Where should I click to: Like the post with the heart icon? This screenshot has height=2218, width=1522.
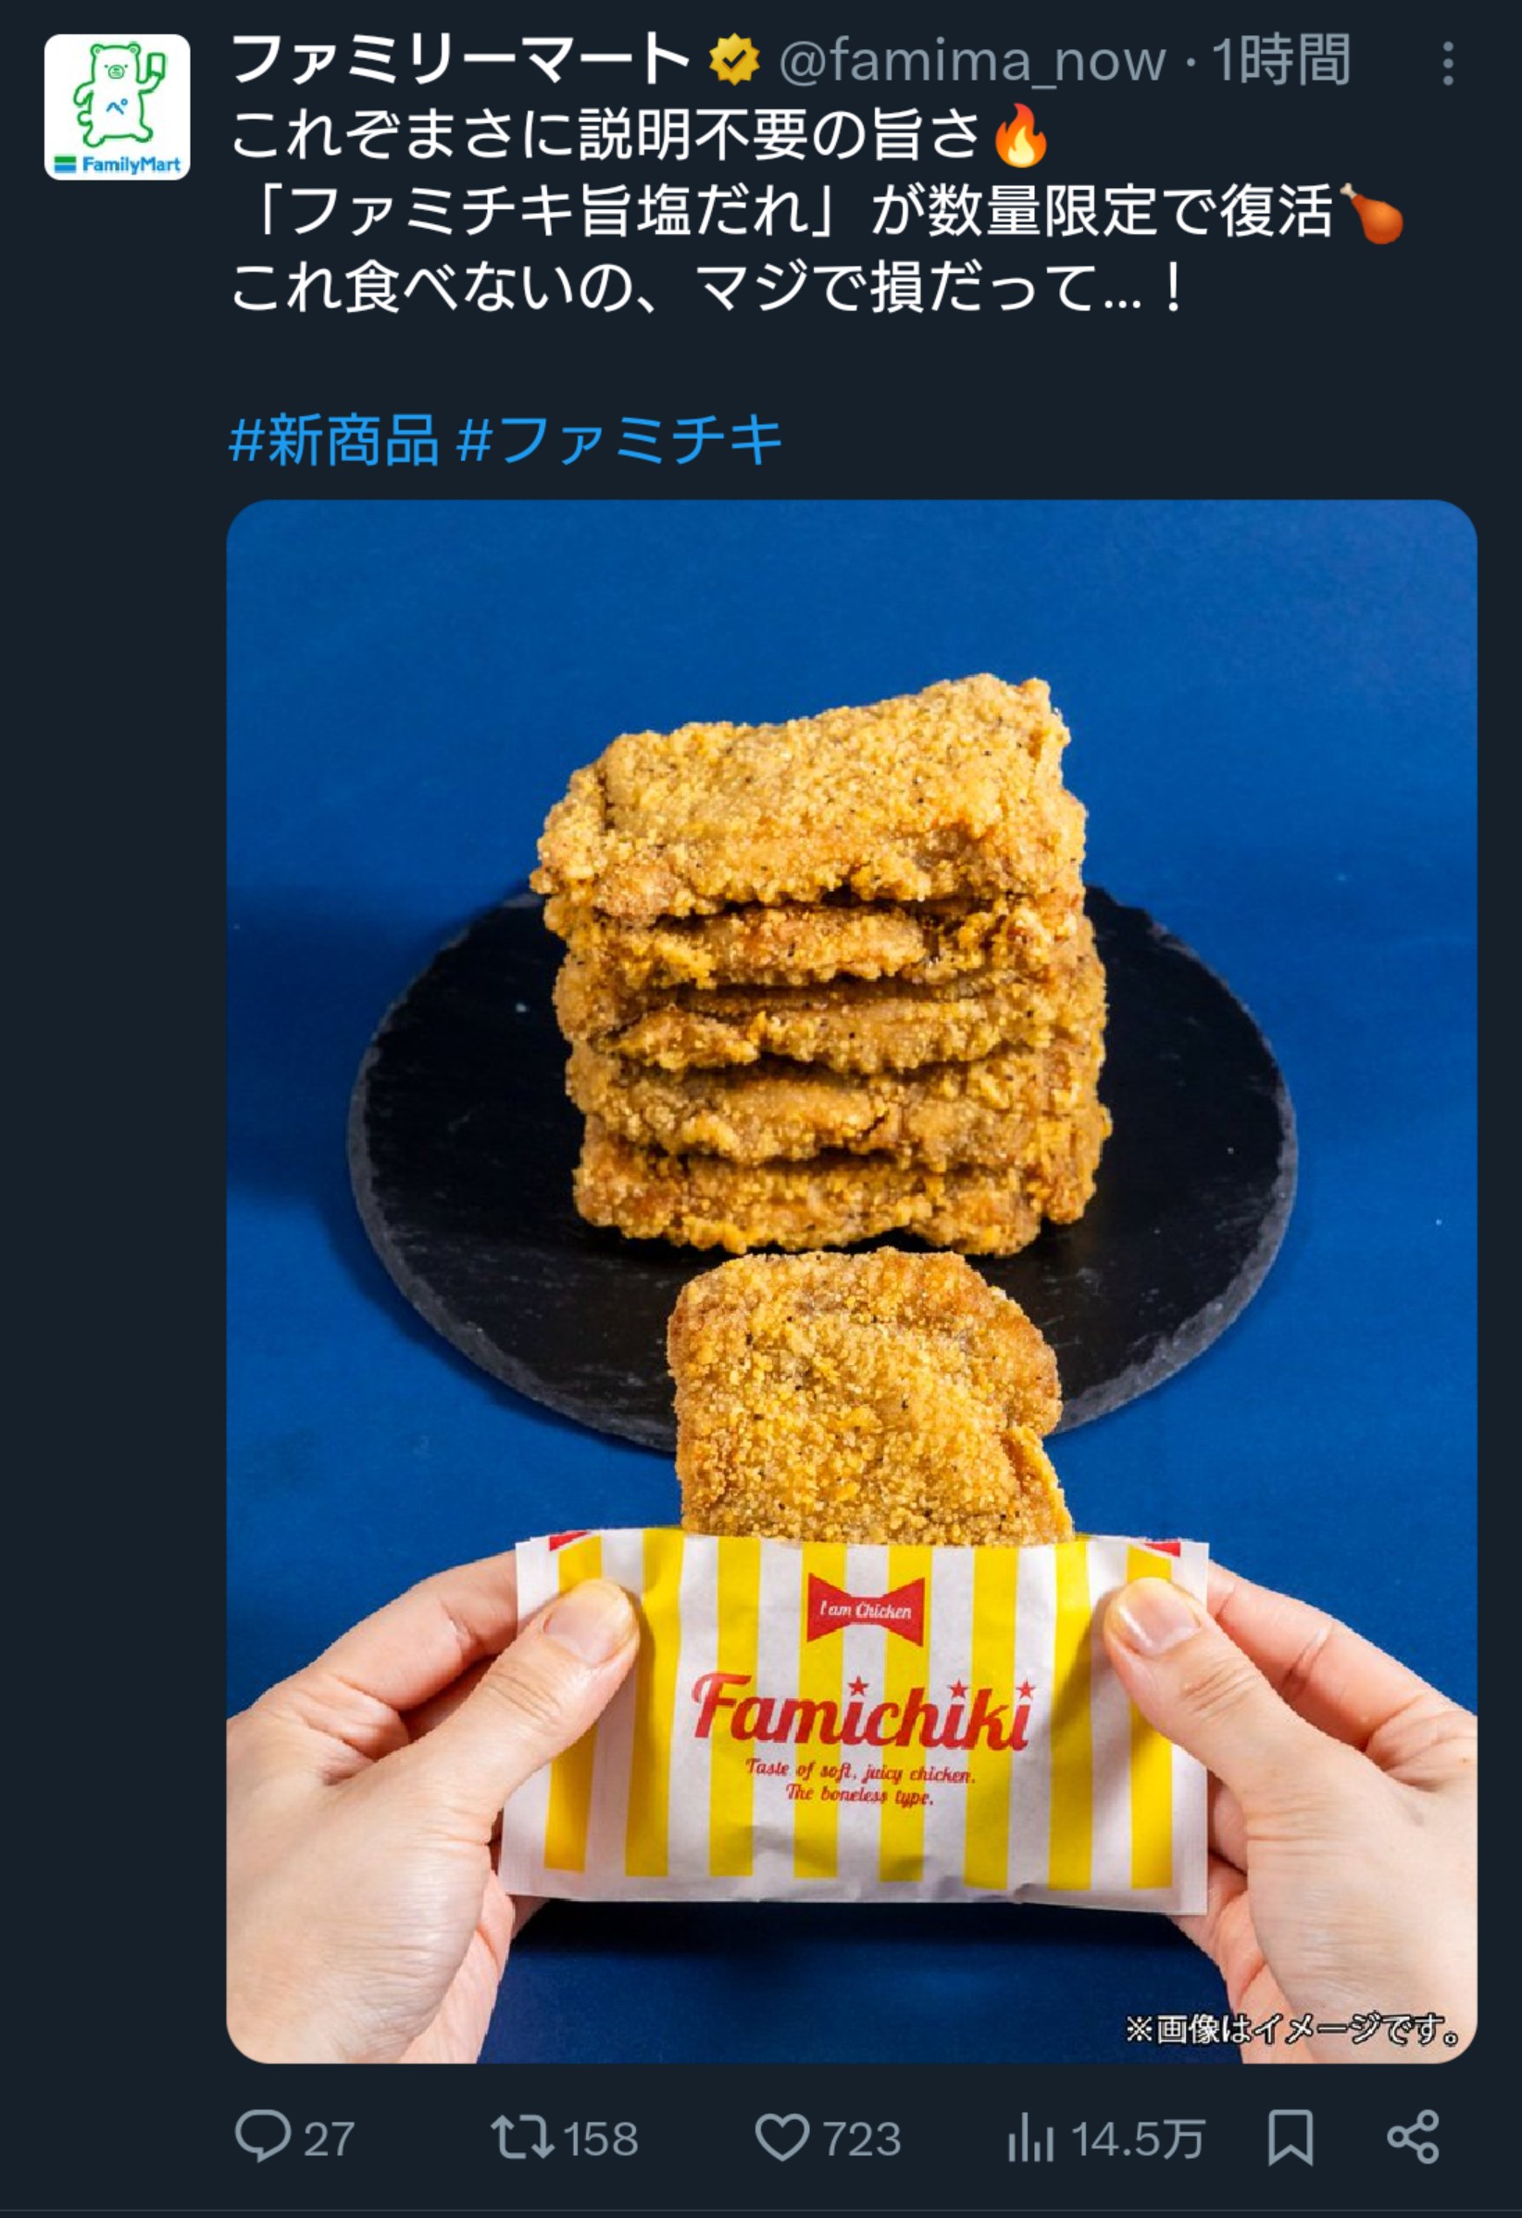782,2137
